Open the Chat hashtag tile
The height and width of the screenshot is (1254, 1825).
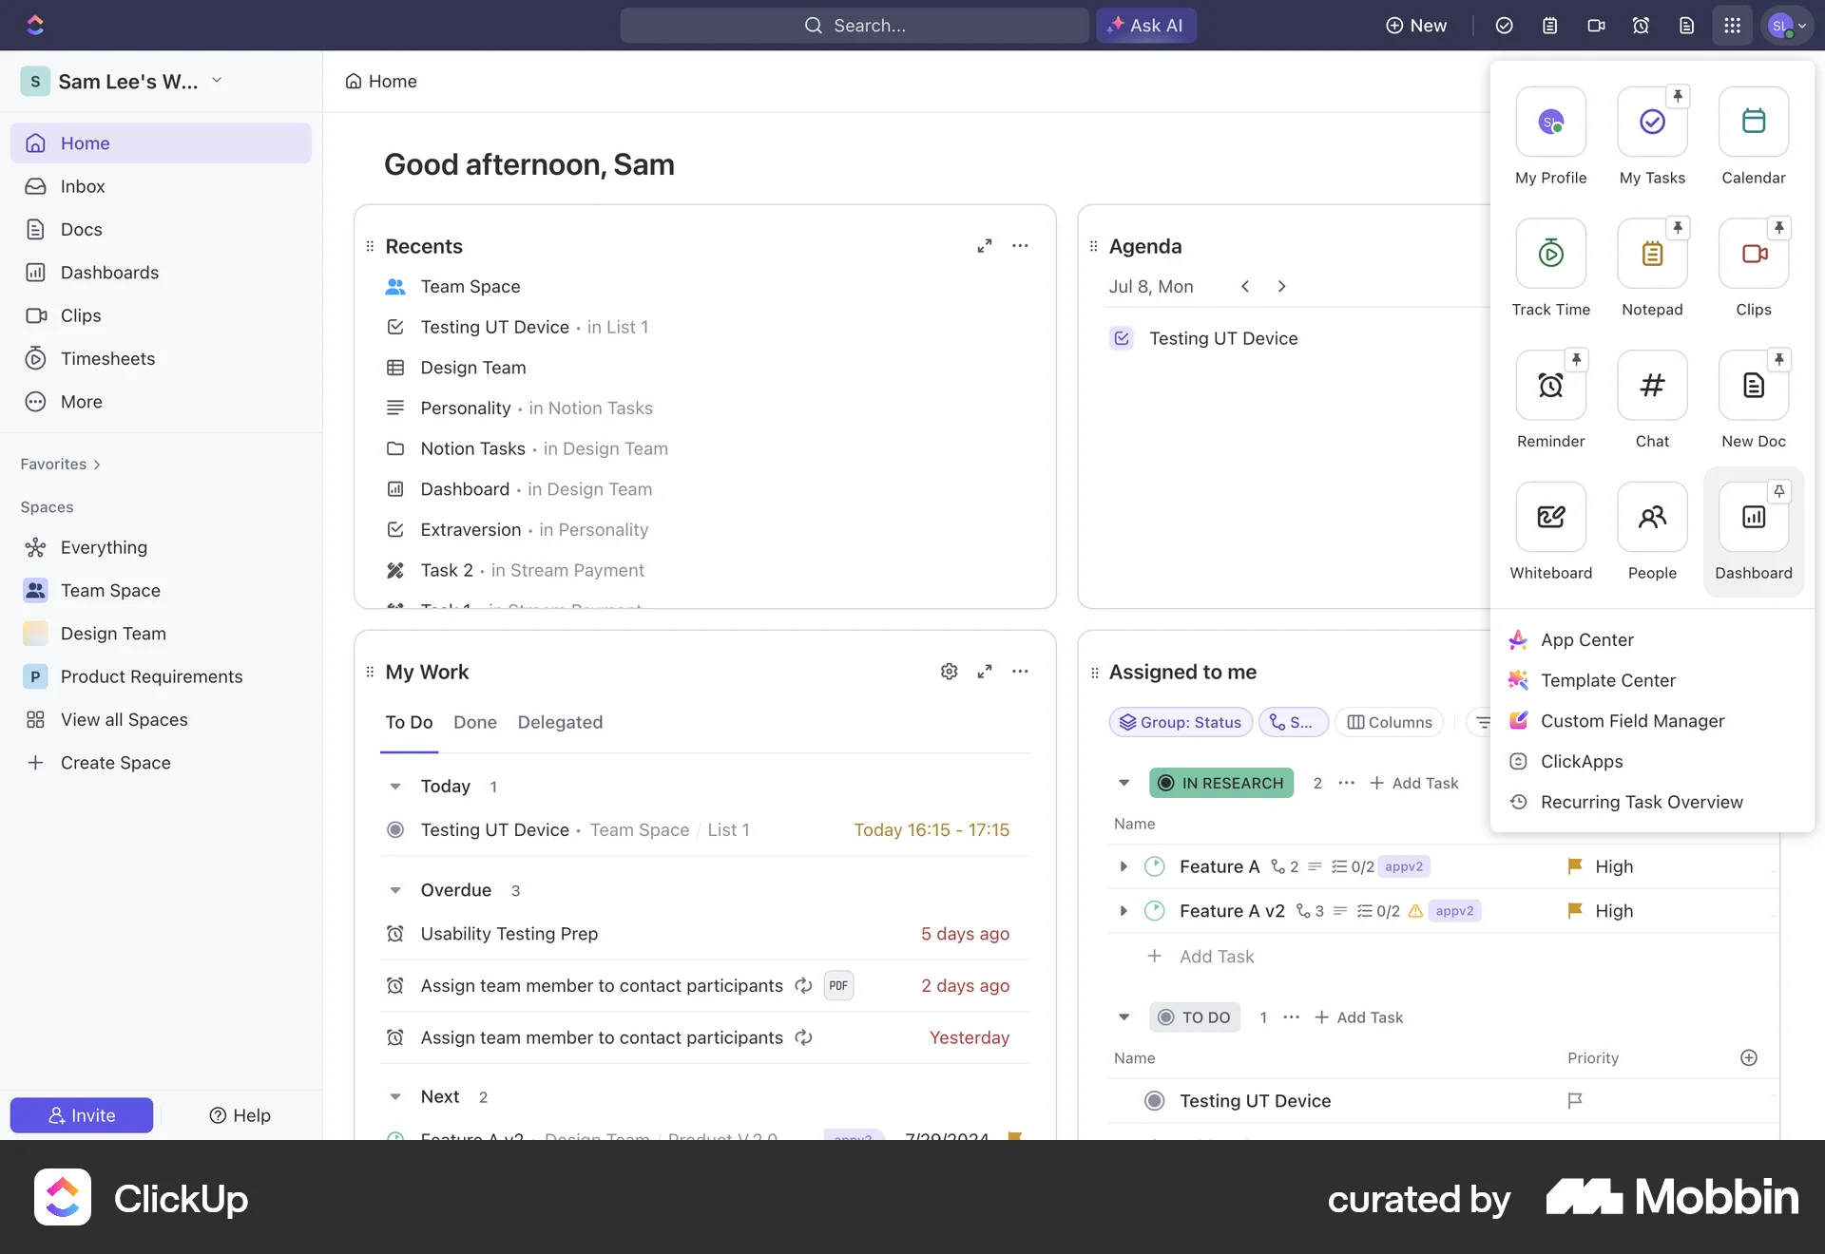click(1652, 386)
